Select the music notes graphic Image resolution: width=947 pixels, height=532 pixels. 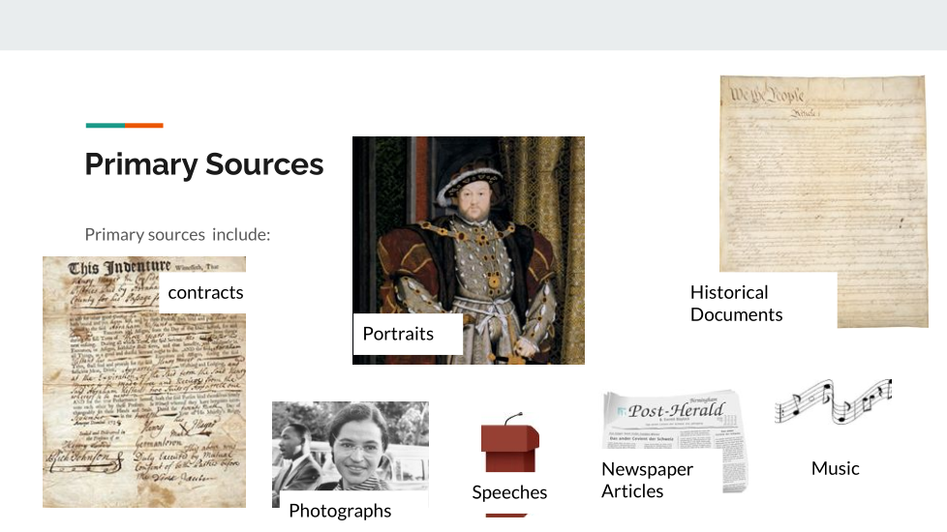point(833,401)
